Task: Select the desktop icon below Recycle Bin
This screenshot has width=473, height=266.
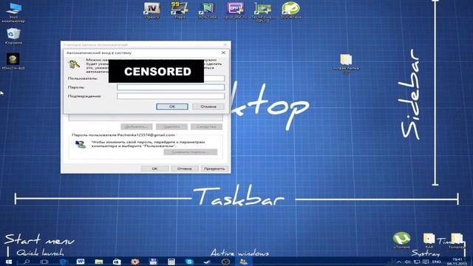Action: pyautogui.click(x=13, y=61)
